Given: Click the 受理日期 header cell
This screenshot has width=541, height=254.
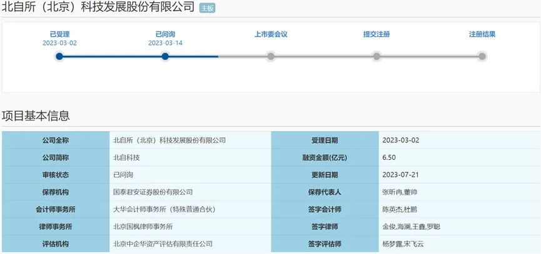Looking at the screenshot, I should (x=325, y=140).
